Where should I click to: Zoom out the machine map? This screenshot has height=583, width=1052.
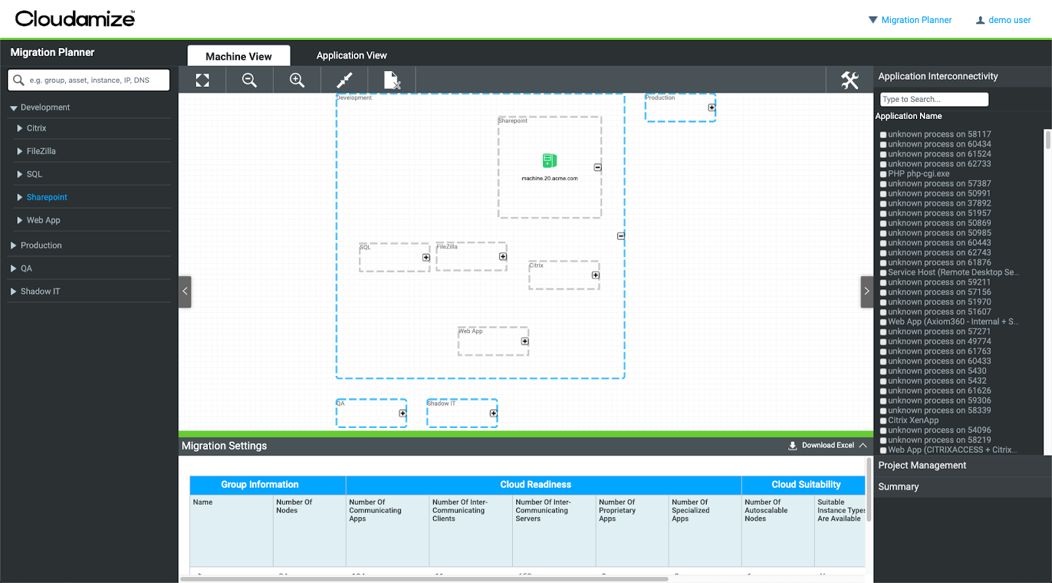point(249,80)
